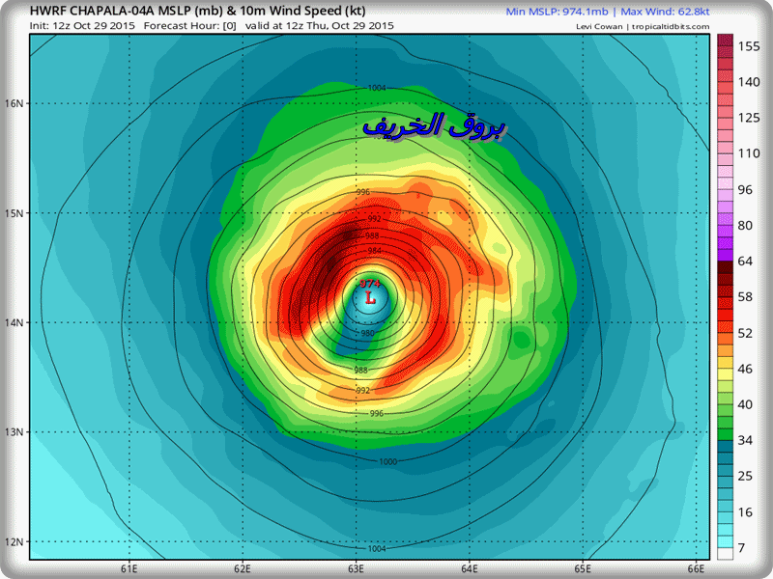Click the HWRF CHAPALA-04A chart title
773x579 pixels.
[198, 11]
